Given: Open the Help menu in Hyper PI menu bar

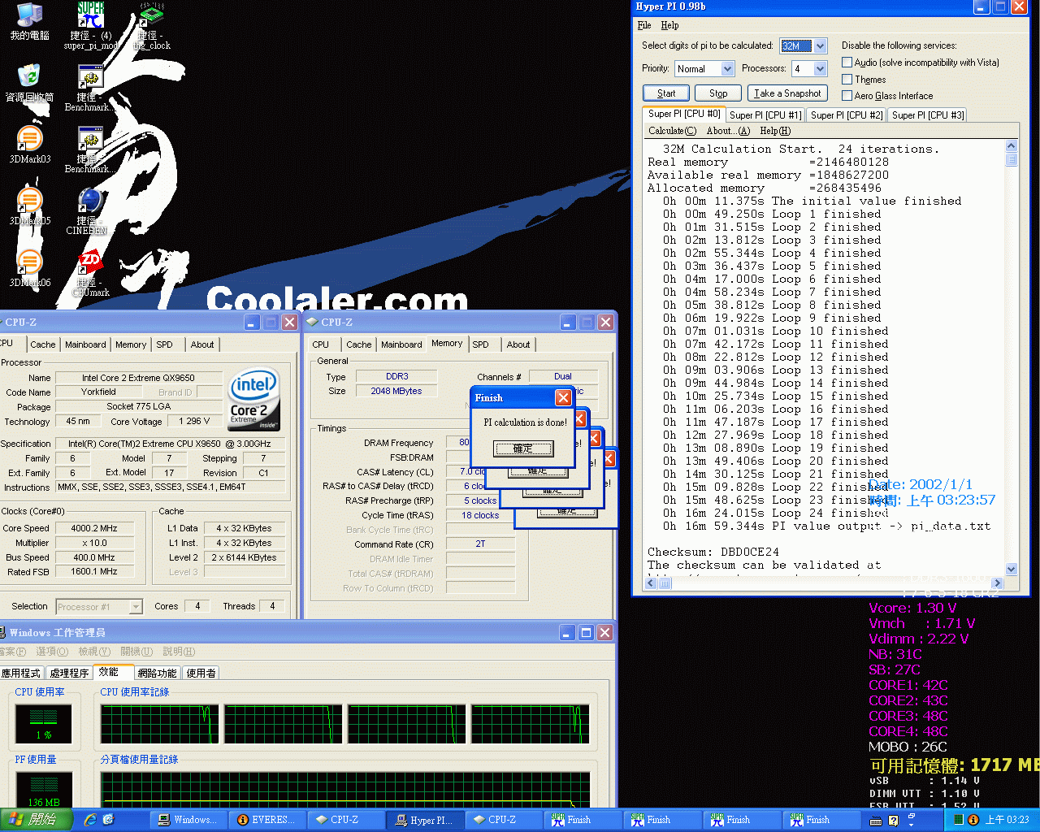Looking at the screenshot, I should (669, 25).
